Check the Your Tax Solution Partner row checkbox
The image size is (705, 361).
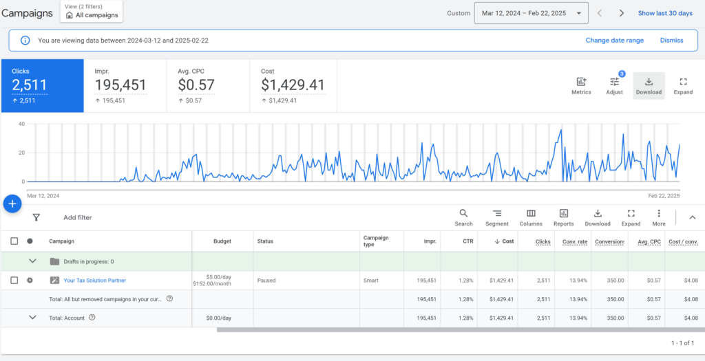coord(14,281)
